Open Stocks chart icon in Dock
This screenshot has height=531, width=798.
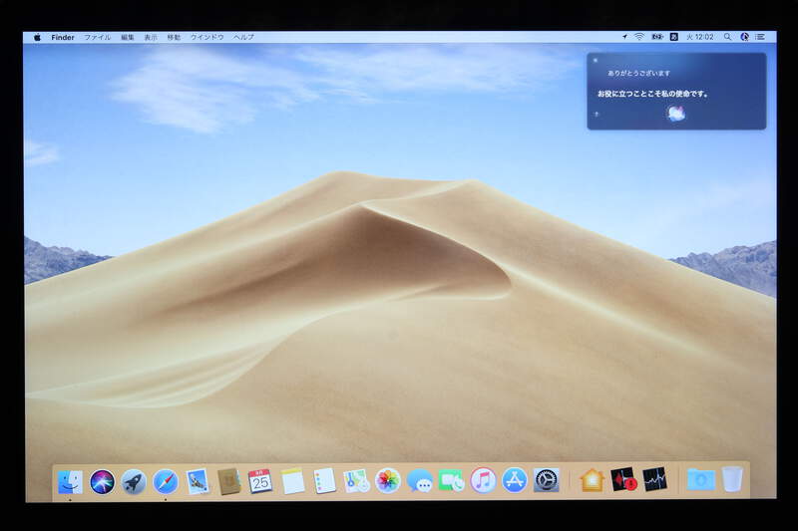pos(654,479)
